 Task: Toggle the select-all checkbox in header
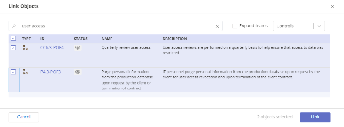(13, 39)
